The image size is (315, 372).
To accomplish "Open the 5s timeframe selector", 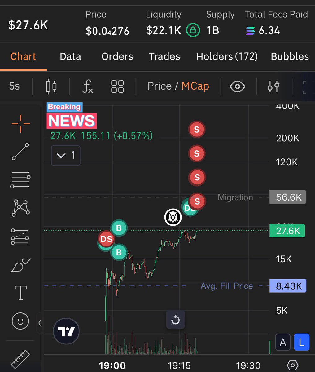I will [x=14, y=86].
